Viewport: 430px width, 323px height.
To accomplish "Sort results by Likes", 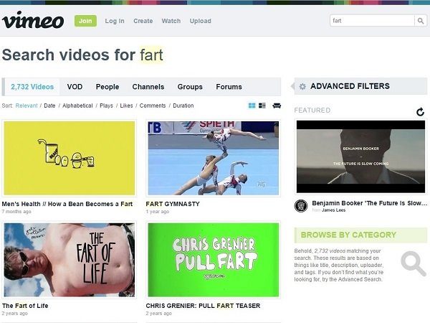I will [x=126, y=106].
